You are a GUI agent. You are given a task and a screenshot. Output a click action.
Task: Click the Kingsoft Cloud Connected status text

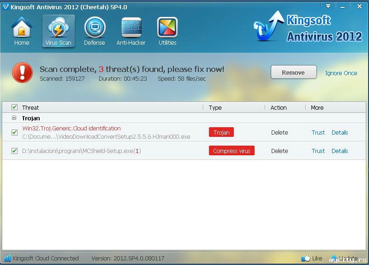click(46, 258)
